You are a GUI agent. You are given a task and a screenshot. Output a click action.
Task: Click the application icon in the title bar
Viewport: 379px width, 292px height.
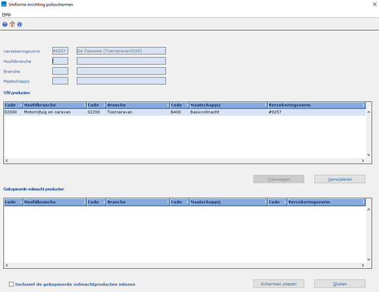point(4,4)
